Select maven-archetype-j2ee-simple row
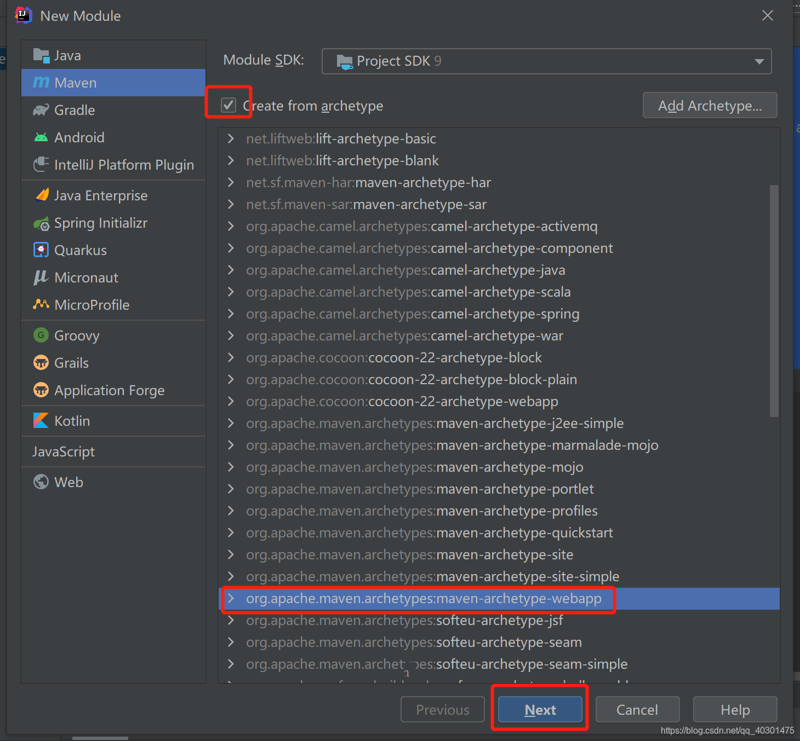The width and height of the screenshot is (800, 741). (x=499, y=423)
